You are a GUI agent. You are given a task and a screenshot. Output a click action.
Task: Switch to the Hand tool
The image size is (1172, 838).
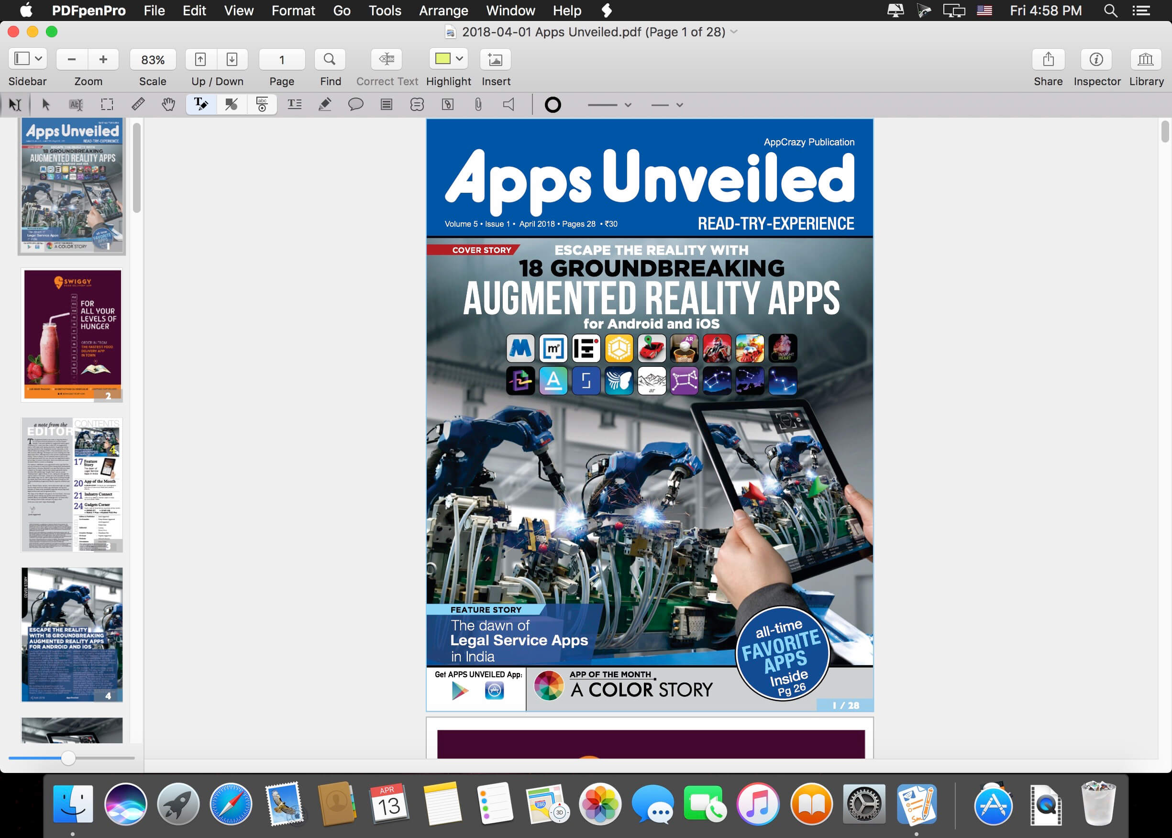pos(168,105)
